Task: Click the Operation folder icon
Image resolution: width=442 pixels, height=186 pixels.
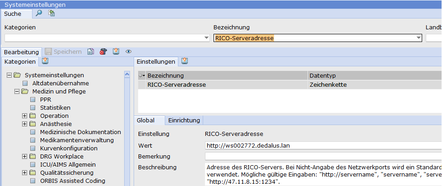Action: click(x=33, y=116)
